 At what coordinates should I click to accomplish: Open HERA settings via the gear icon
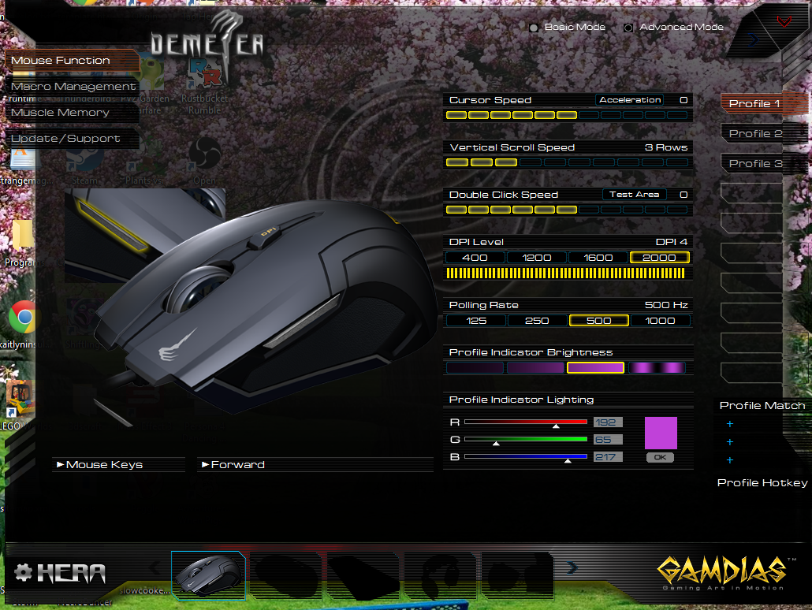pyautogui.click(x=23, y=572)
